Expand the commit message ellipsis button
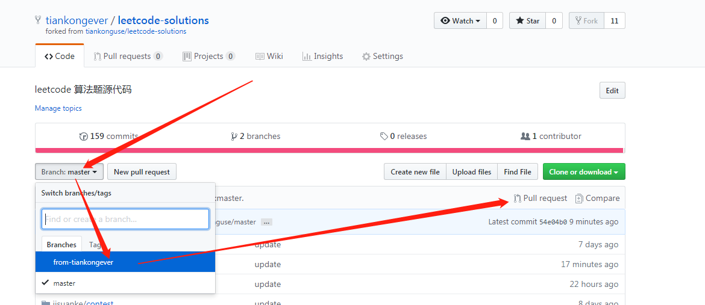 tap(266, 222)
